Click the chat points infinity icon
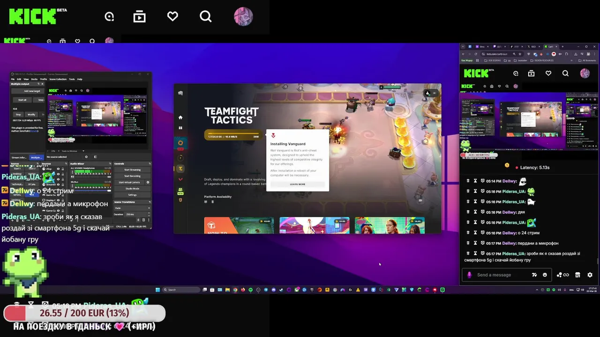Viewport: 600px width, 337px height. pos(563,275)
